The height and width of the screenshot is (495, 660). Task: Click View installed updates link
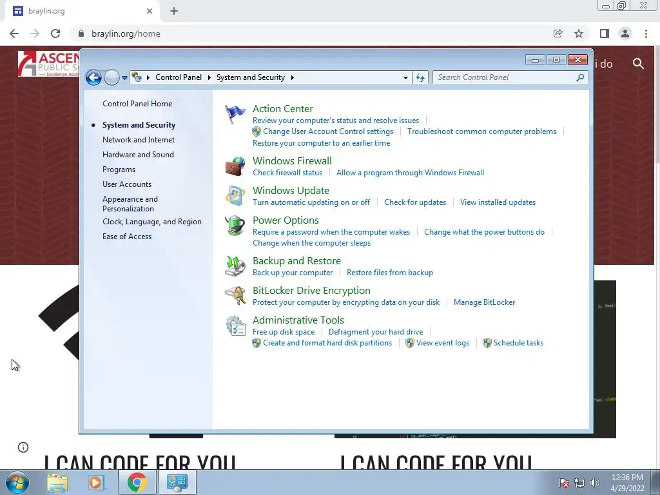pyautogui.click(x=498, y=202)
